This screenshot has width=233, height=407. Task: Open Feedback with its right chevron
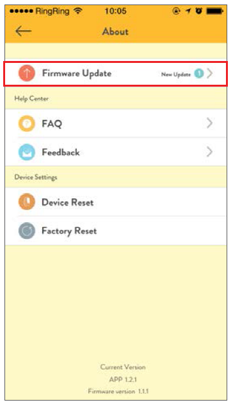click(x=210, y=152)
